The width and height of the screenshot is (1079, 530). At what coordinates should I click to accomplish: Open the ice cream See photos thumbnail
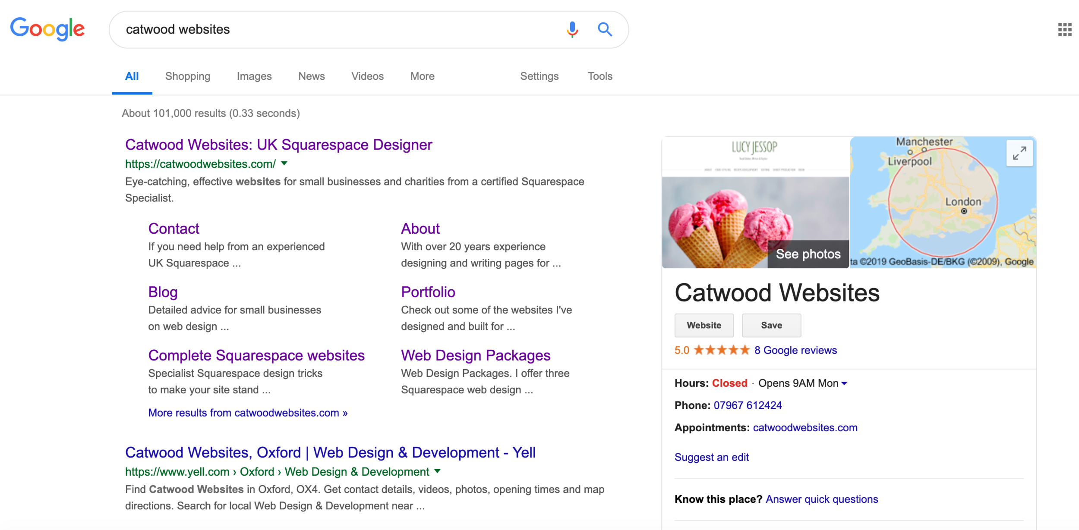[x=755, y=202]
